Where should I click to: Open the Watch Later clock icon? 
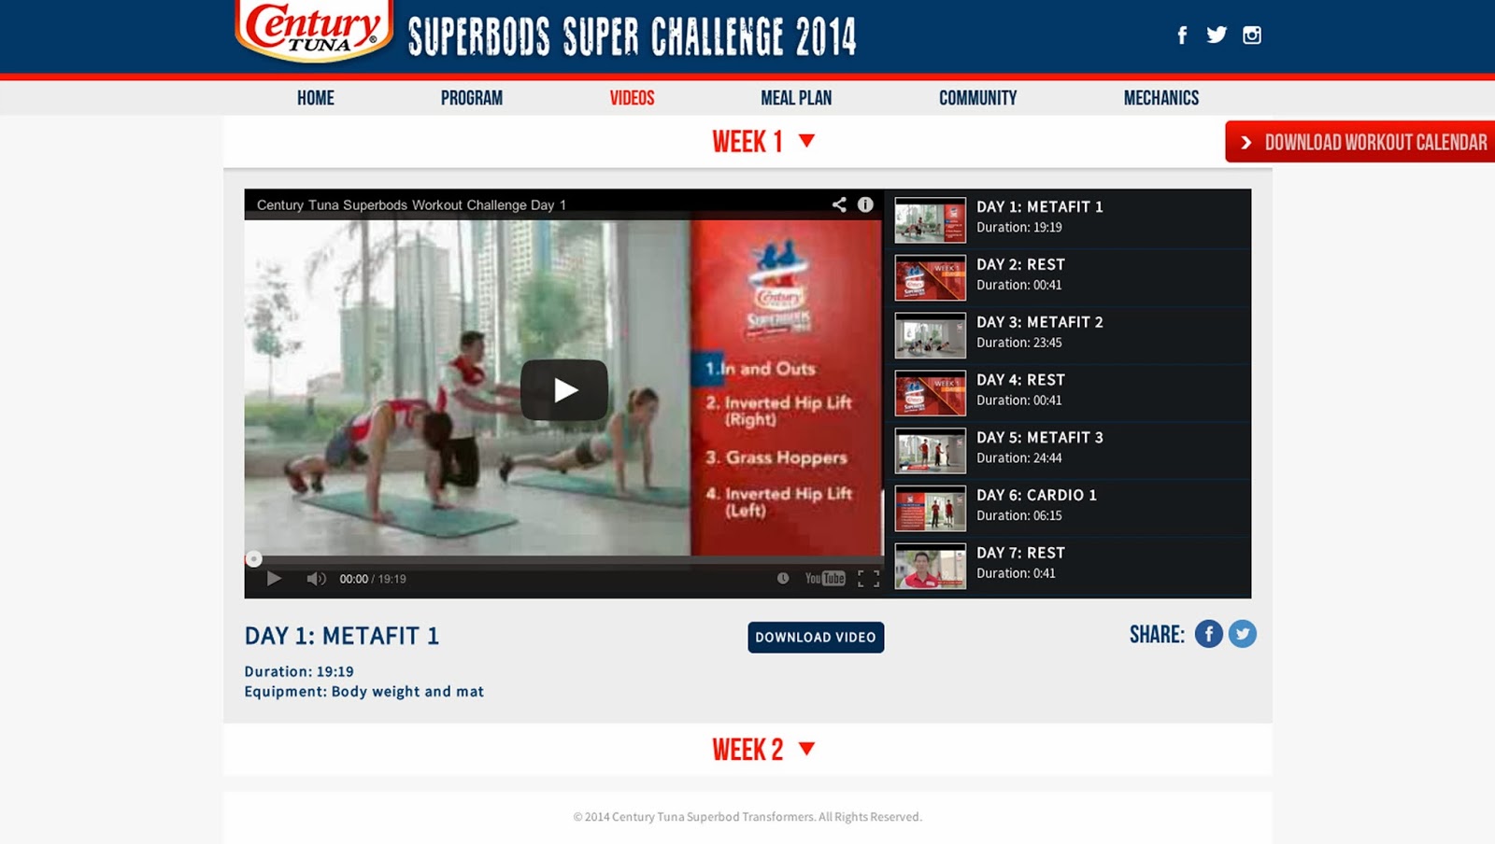point(783,578)
